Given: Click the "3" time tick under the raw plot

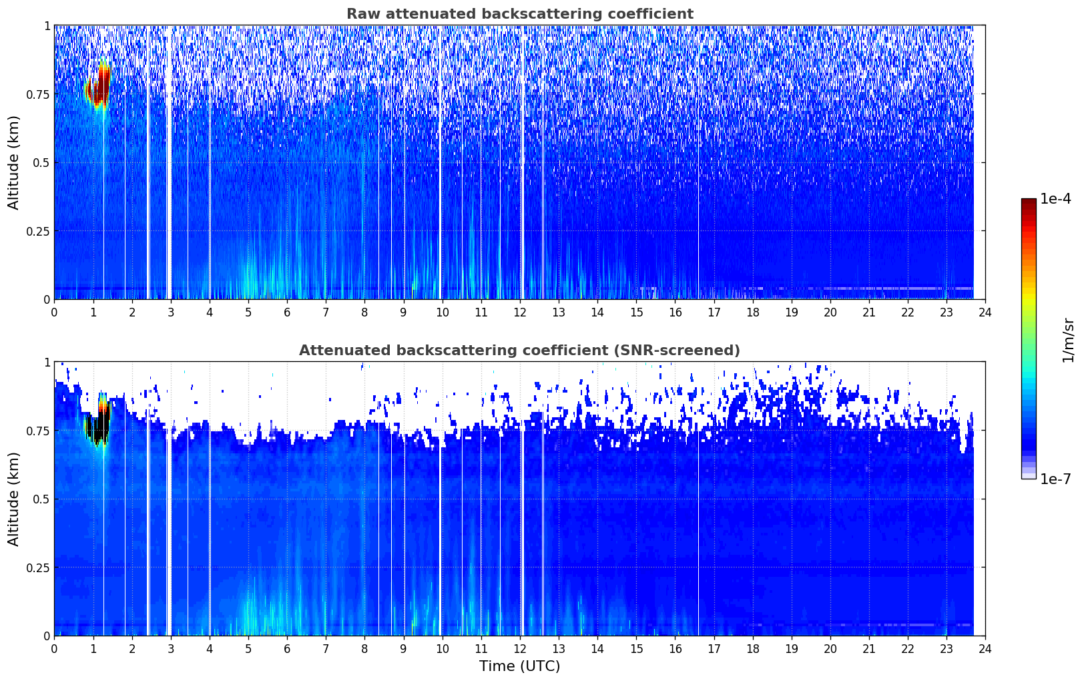Looking at the screenshot, I should pos(170,312).
